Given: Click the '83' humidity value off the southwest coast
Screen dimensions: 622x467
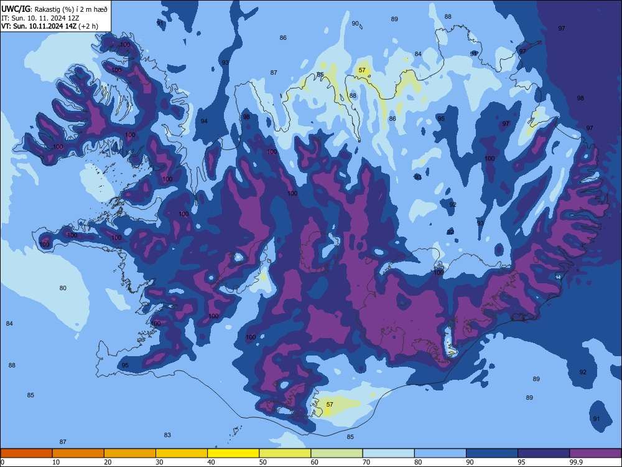Looking at the screenshot, I should [x=167, y=435].
